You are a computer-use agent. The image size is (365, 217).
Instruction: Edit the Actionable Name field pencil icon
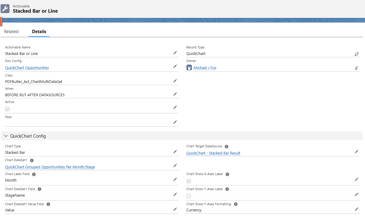175,53
